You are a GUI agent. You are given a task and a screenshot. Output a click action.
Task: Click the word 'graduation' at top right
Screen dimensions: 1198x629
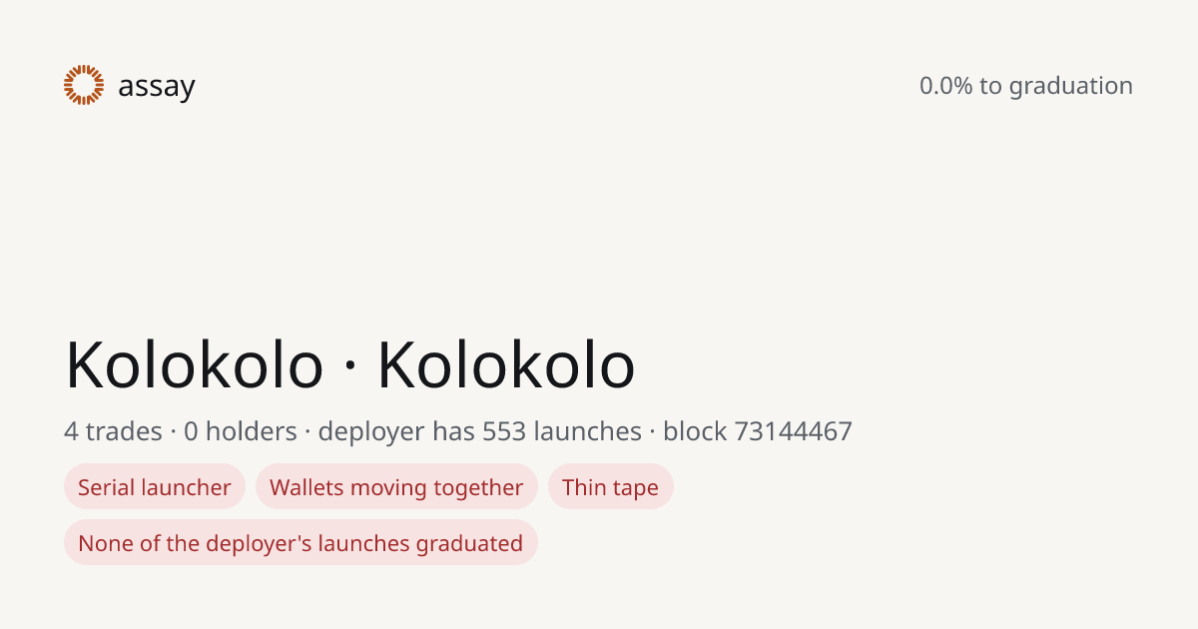tap(1071, 87)
